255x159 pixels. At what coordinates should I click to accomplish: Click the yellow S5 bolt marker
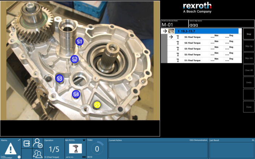[97, 105]
